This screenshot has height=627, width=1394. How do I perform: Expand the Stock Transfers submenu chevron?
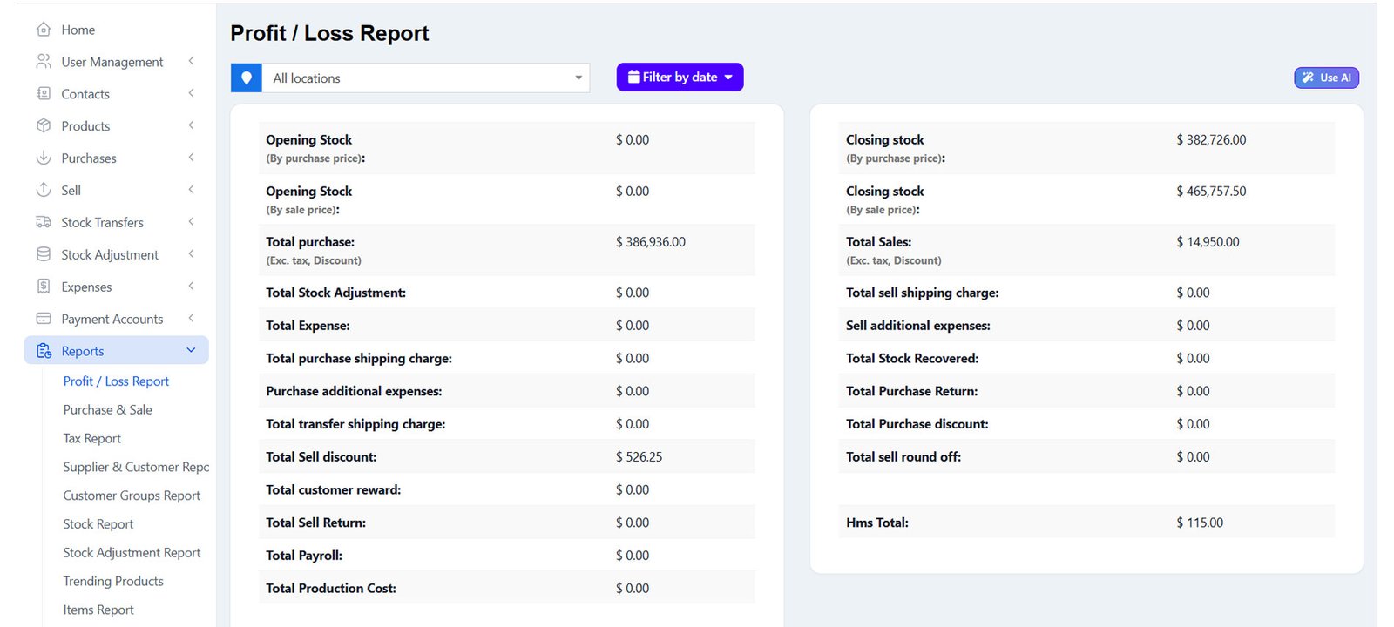[191, 223]
